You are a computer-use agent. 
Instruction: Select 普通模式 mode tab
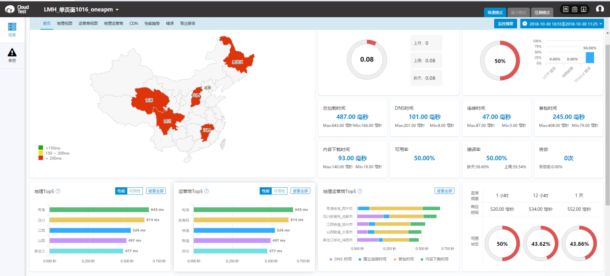[x=495, y=12]
